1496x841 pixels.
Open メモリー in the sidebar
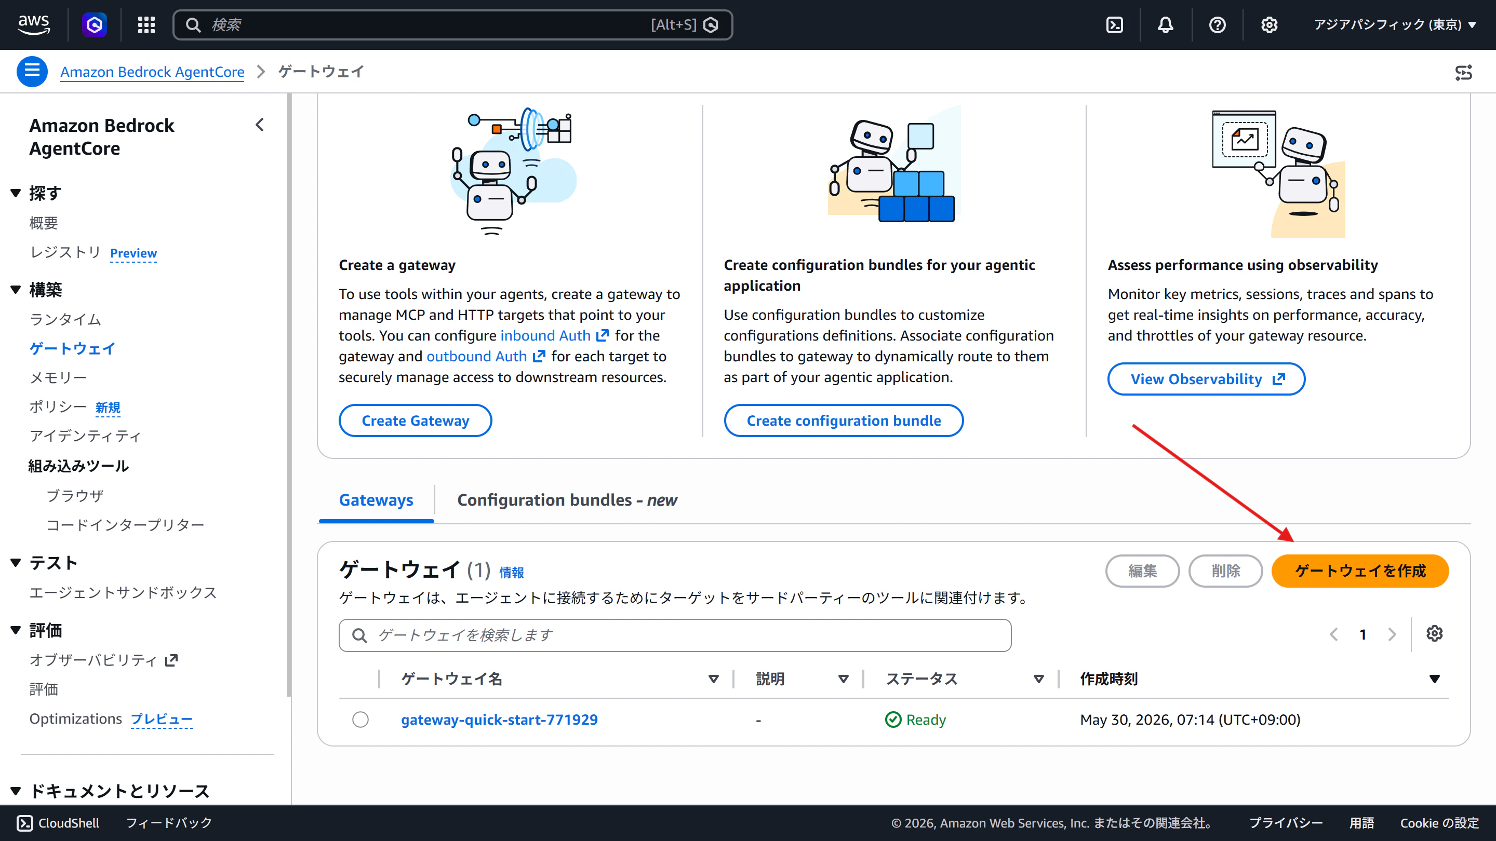[58, 377]
